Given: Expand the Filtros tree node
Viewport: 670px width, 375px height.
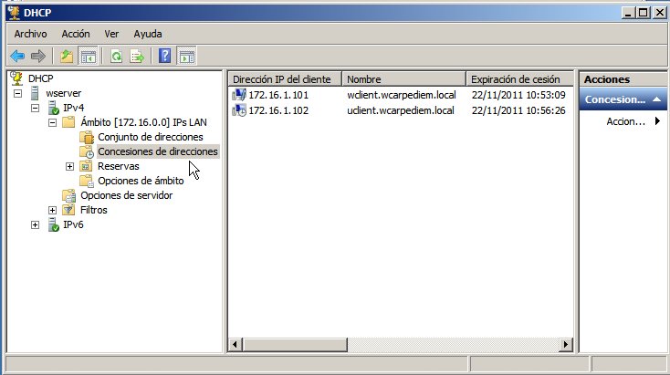Looking at the screenshot, I should [52, 210].
